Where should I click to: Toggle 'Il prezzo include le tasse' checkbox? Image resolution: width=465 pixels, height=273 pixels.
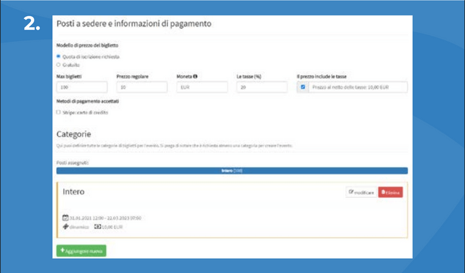(303, 87)
